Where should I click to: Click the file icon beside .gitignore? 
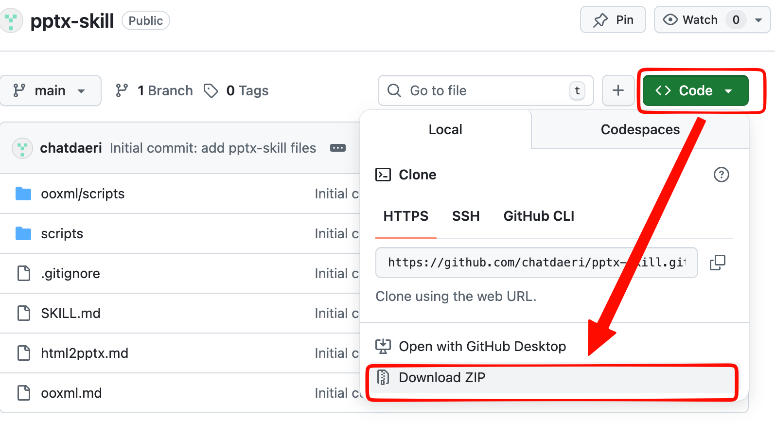[x=23, y=273]
